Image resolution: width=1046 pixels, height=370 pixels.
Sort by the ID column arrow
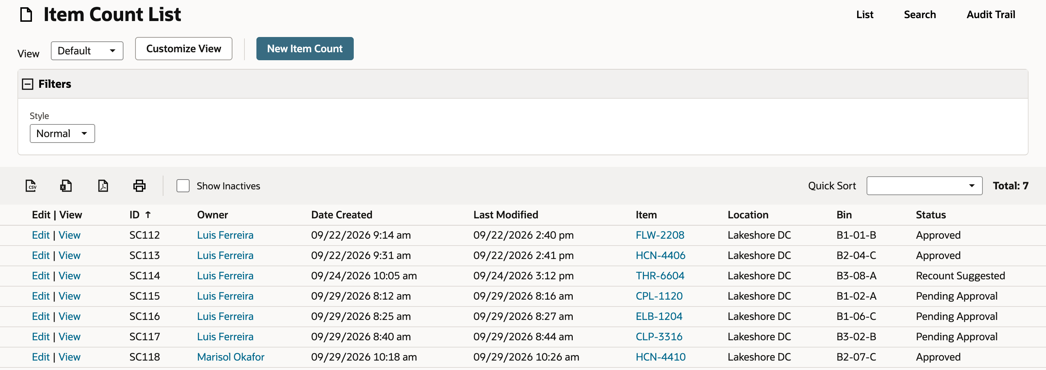click(x=148, y=215)
